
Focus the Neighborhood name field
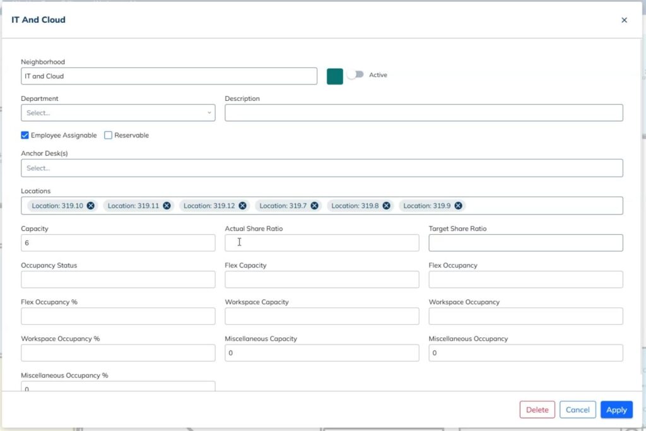pos(168,76)
